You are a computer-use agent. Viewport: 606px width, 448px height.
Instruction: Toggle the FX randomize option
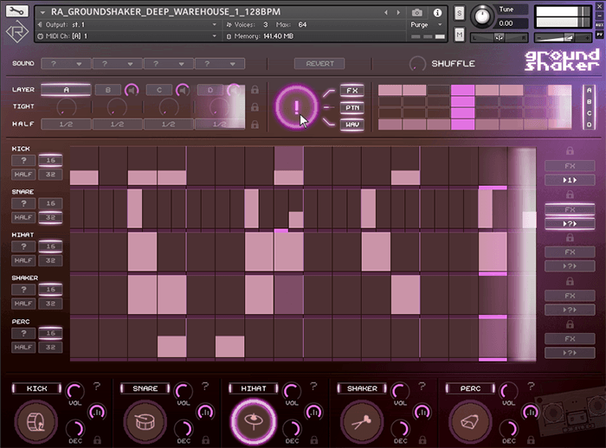pos(352,90)
